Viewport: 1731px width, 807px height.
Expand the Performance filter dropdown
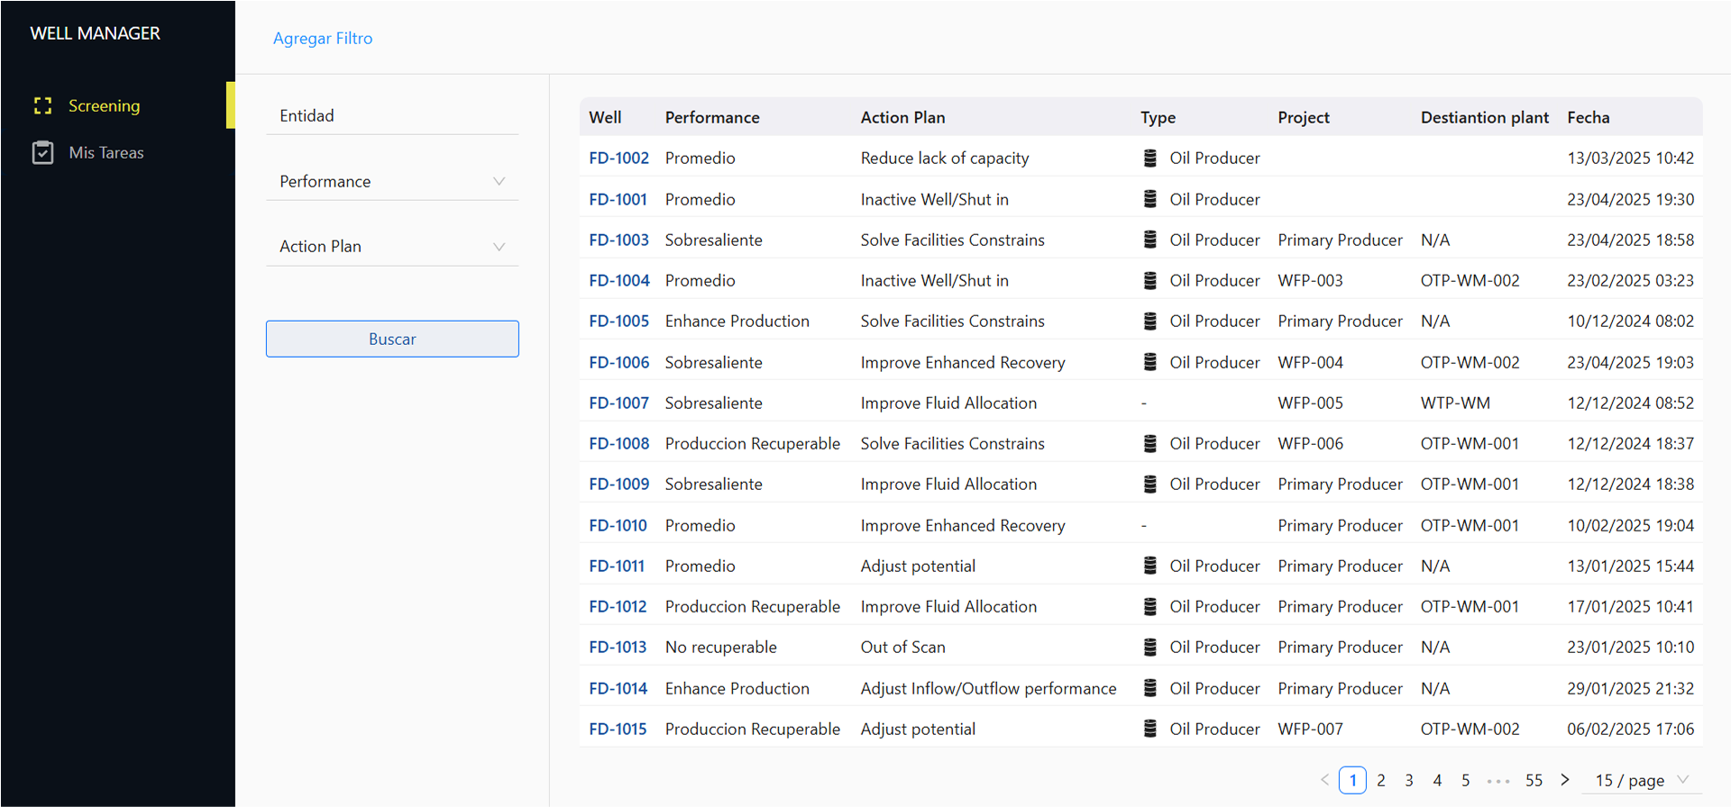point(392,181)
